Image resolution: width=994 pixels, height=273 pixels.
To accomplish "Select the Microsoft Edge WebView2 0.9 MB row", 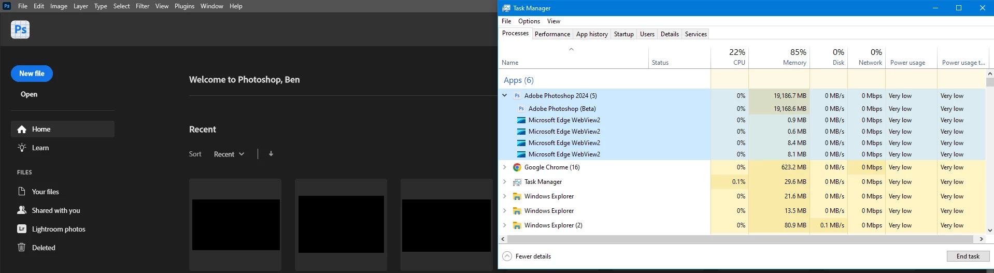I will (742, 120).
